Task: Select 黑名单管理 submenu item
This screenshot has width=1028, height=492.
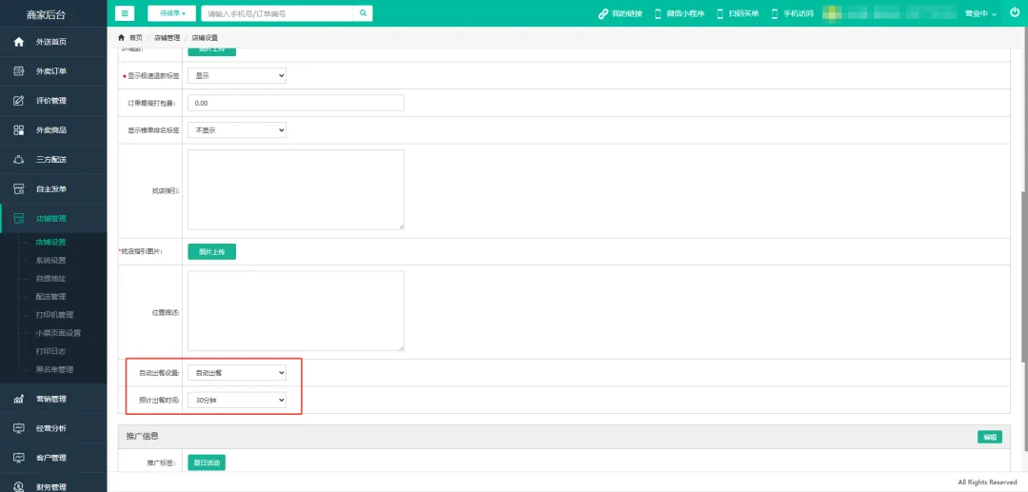Action: [x=54, y=369]
